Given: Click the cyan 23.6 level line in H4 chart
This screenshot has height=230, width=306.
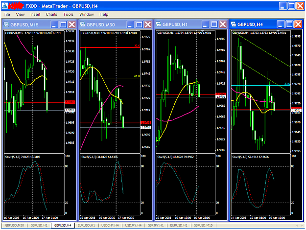Looking at the screenshot, I should point(261,85).
